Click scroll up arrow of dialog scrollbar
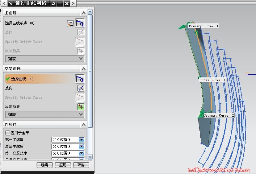Viewport: 256px width, 174px height. [90, 12]
